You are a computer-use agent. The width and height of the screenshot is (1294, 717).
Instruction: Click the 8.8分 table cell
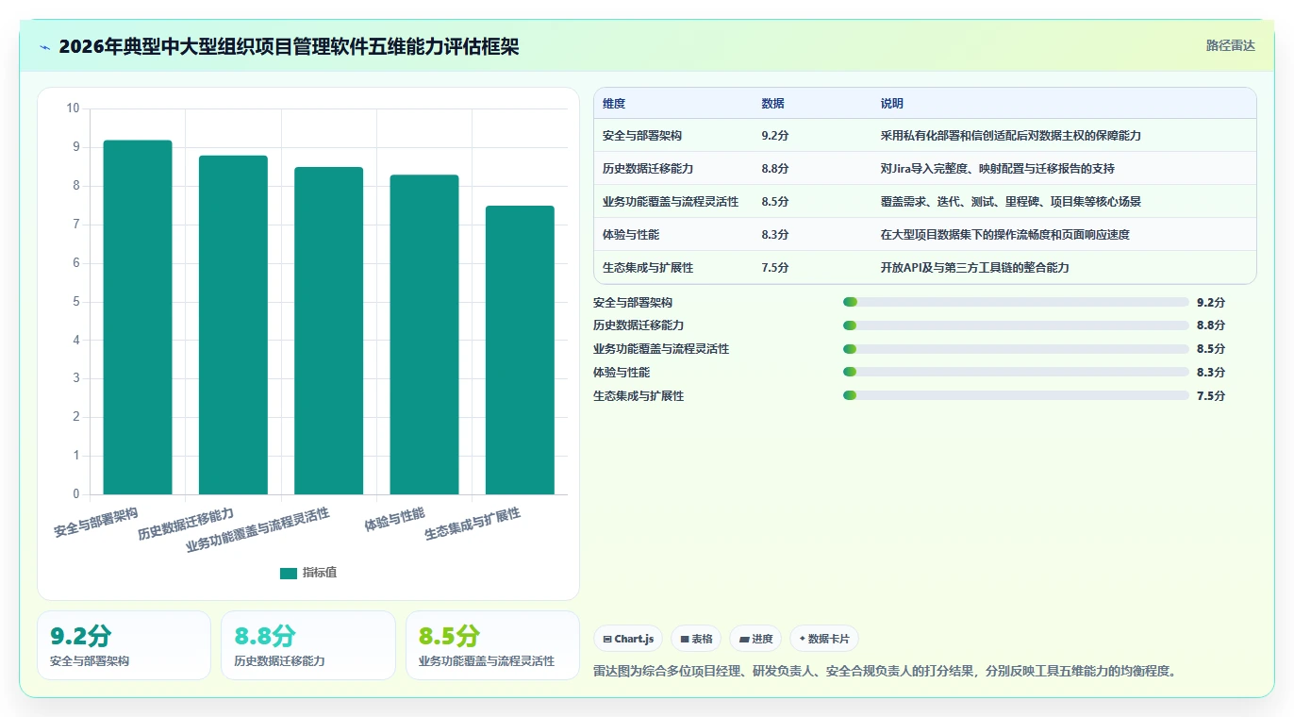coord(775,169)
